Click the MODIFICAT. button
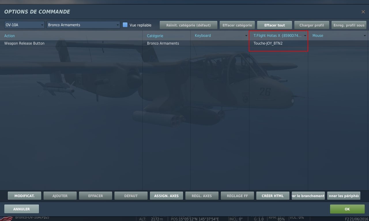This screenshot has height=221, width=369. tap(25, 196)
